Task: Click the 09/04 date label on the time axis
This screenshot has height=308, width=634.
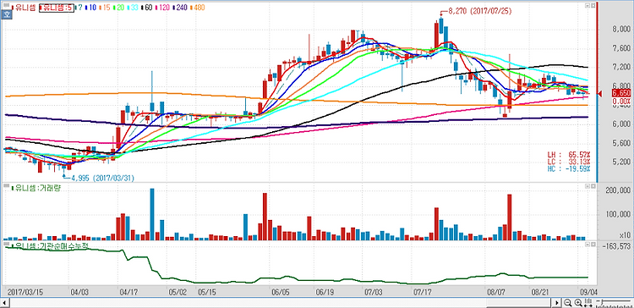Action: pos(589,292)
